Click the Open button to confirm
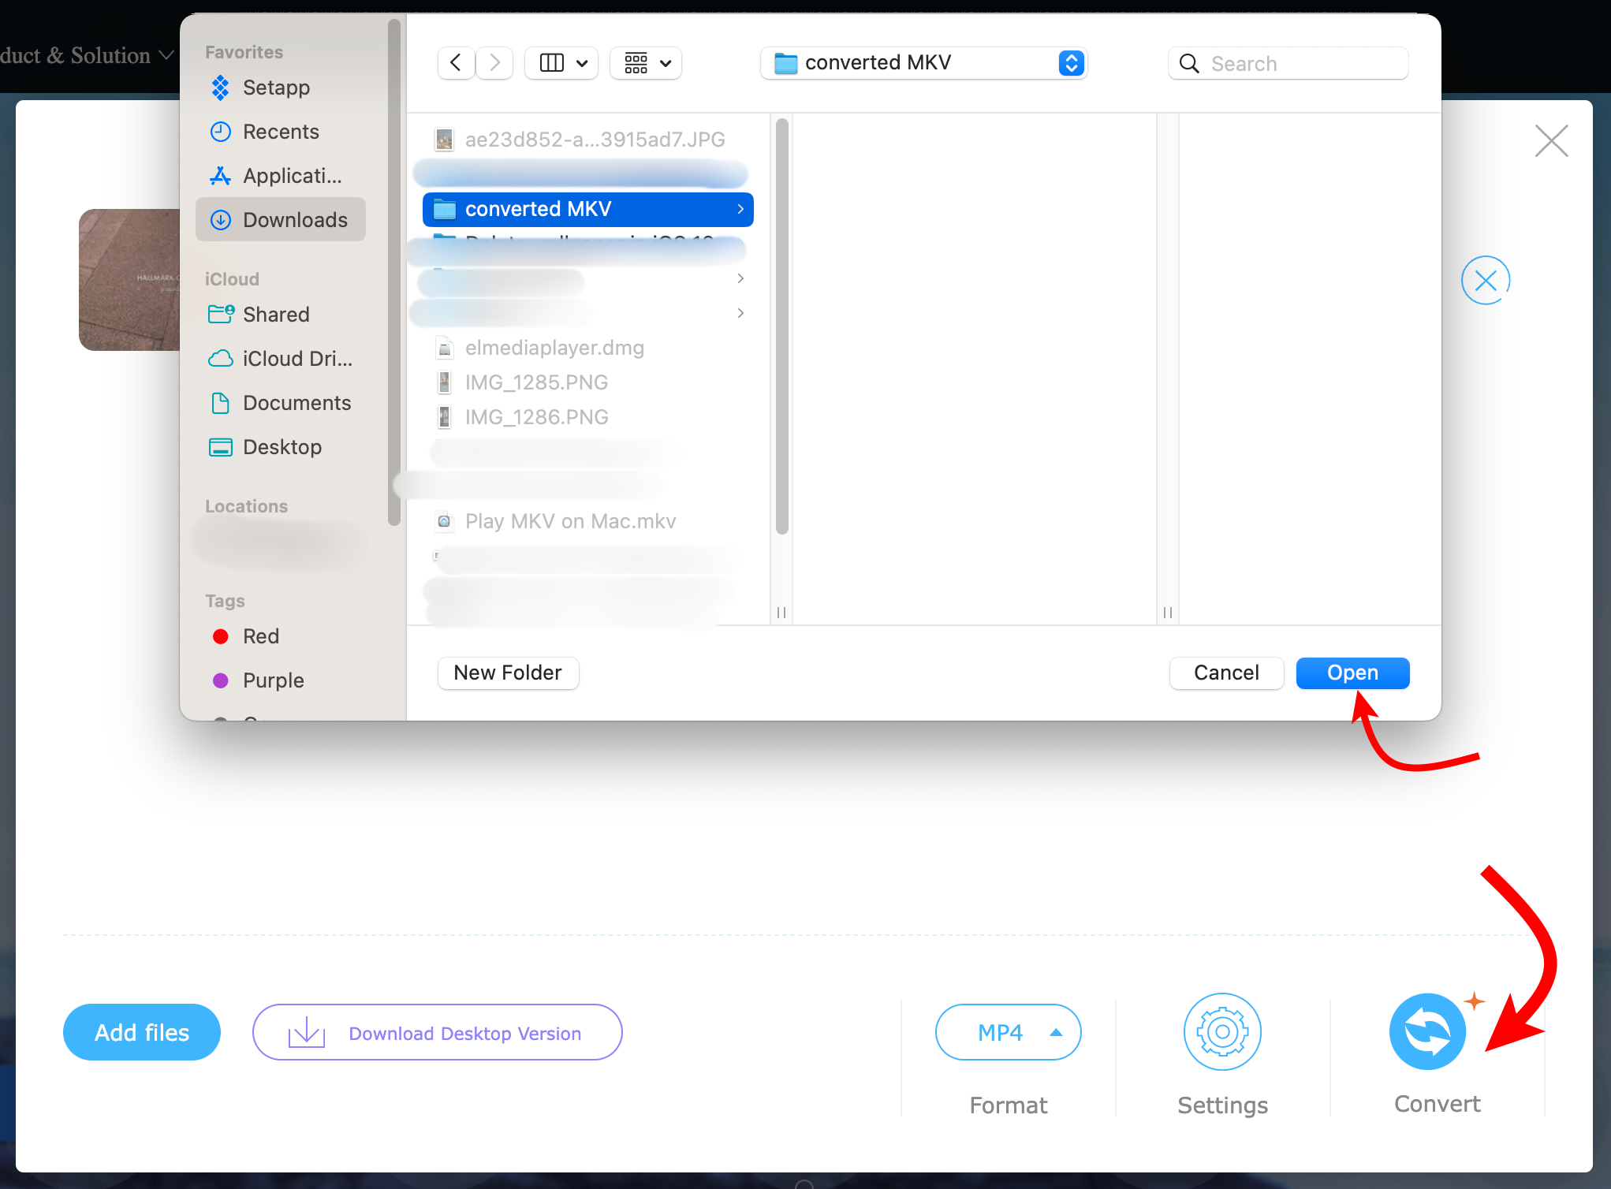Screen dimensions: 1611x1189 1352,673
